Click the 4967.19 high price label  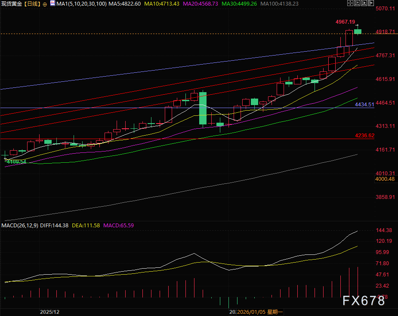(x=345, y=22)
